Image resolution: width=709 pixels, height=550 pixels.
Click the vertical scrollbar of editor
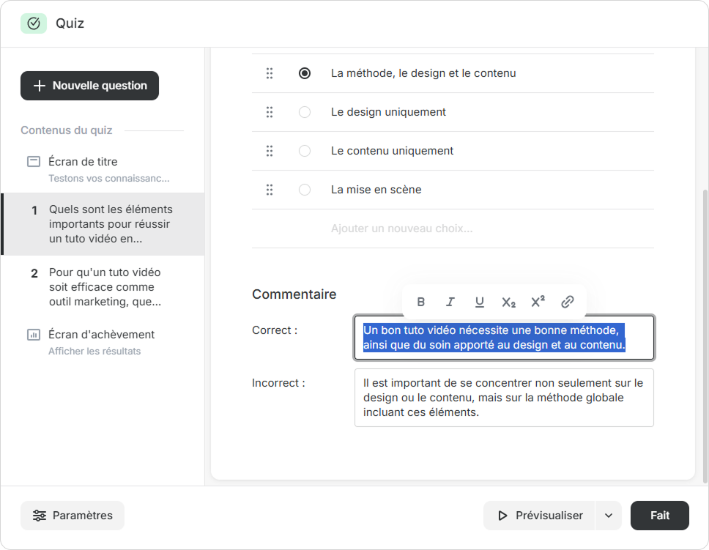(705, 330)
